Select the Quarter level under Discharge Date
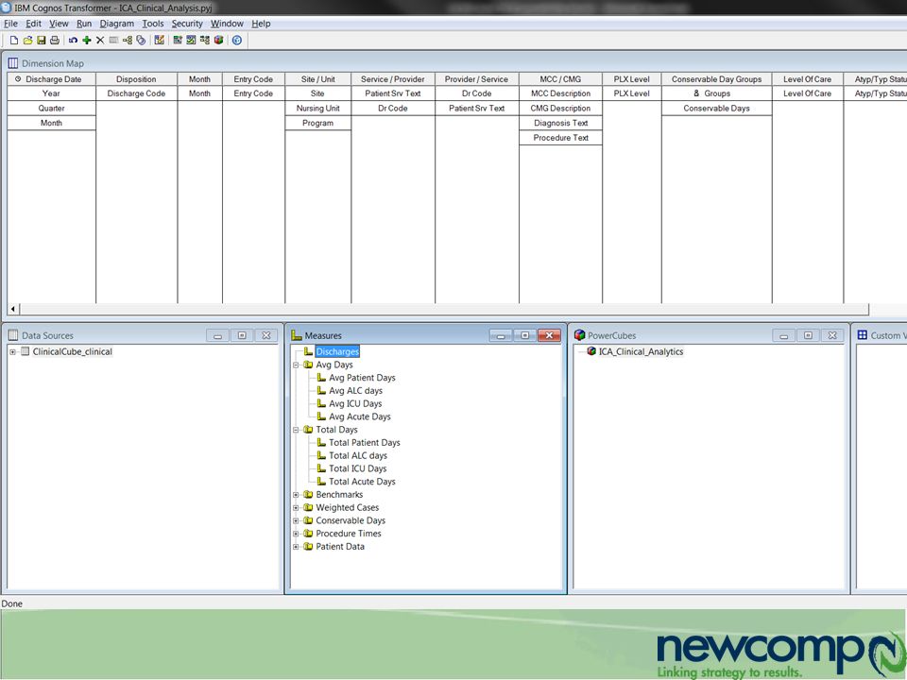This screenshot has height=680, width=907. click(51, 108)
